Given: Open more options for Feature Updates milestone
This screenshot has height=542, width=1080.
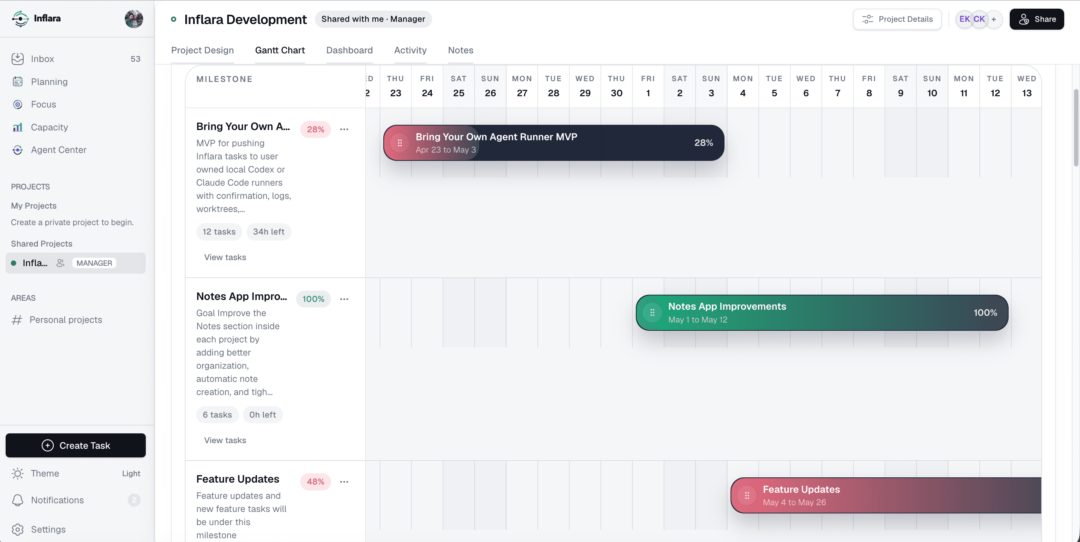Looking at the screenshot, I should [x=344, y=481].
